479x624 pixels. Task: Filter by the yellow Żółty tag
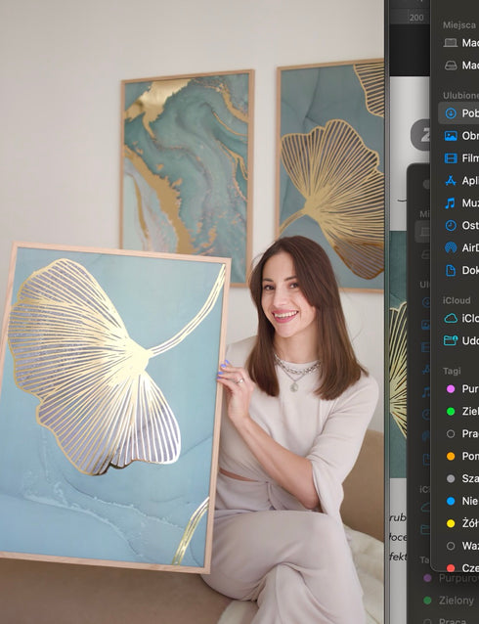click(x=458, y=523)
